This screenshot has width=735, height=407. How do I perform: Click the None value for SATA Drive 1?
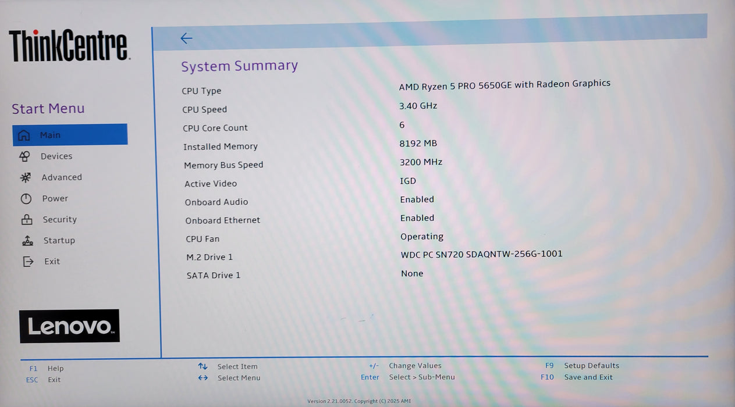pos(412,273)
